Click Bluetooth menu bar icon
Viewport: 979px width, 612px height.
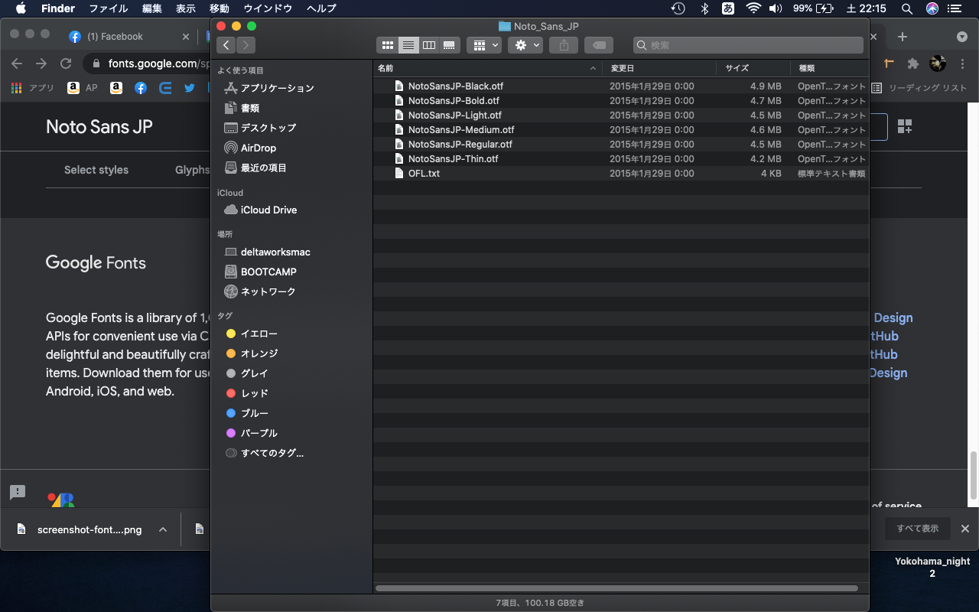point(704,8)
